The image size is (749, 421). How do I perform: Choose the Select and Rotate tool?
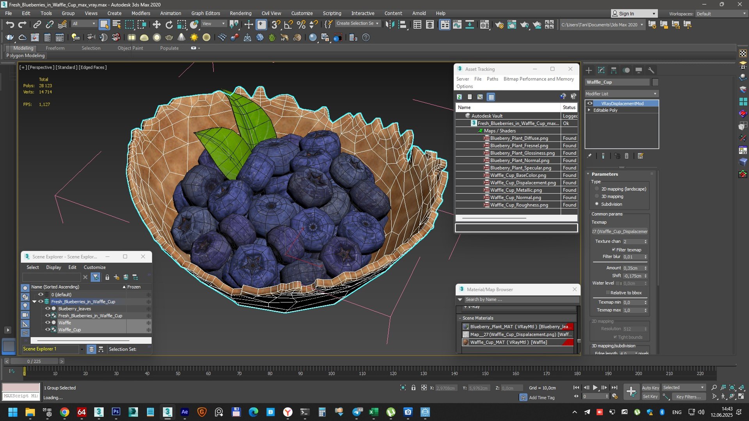coord(169,25)
